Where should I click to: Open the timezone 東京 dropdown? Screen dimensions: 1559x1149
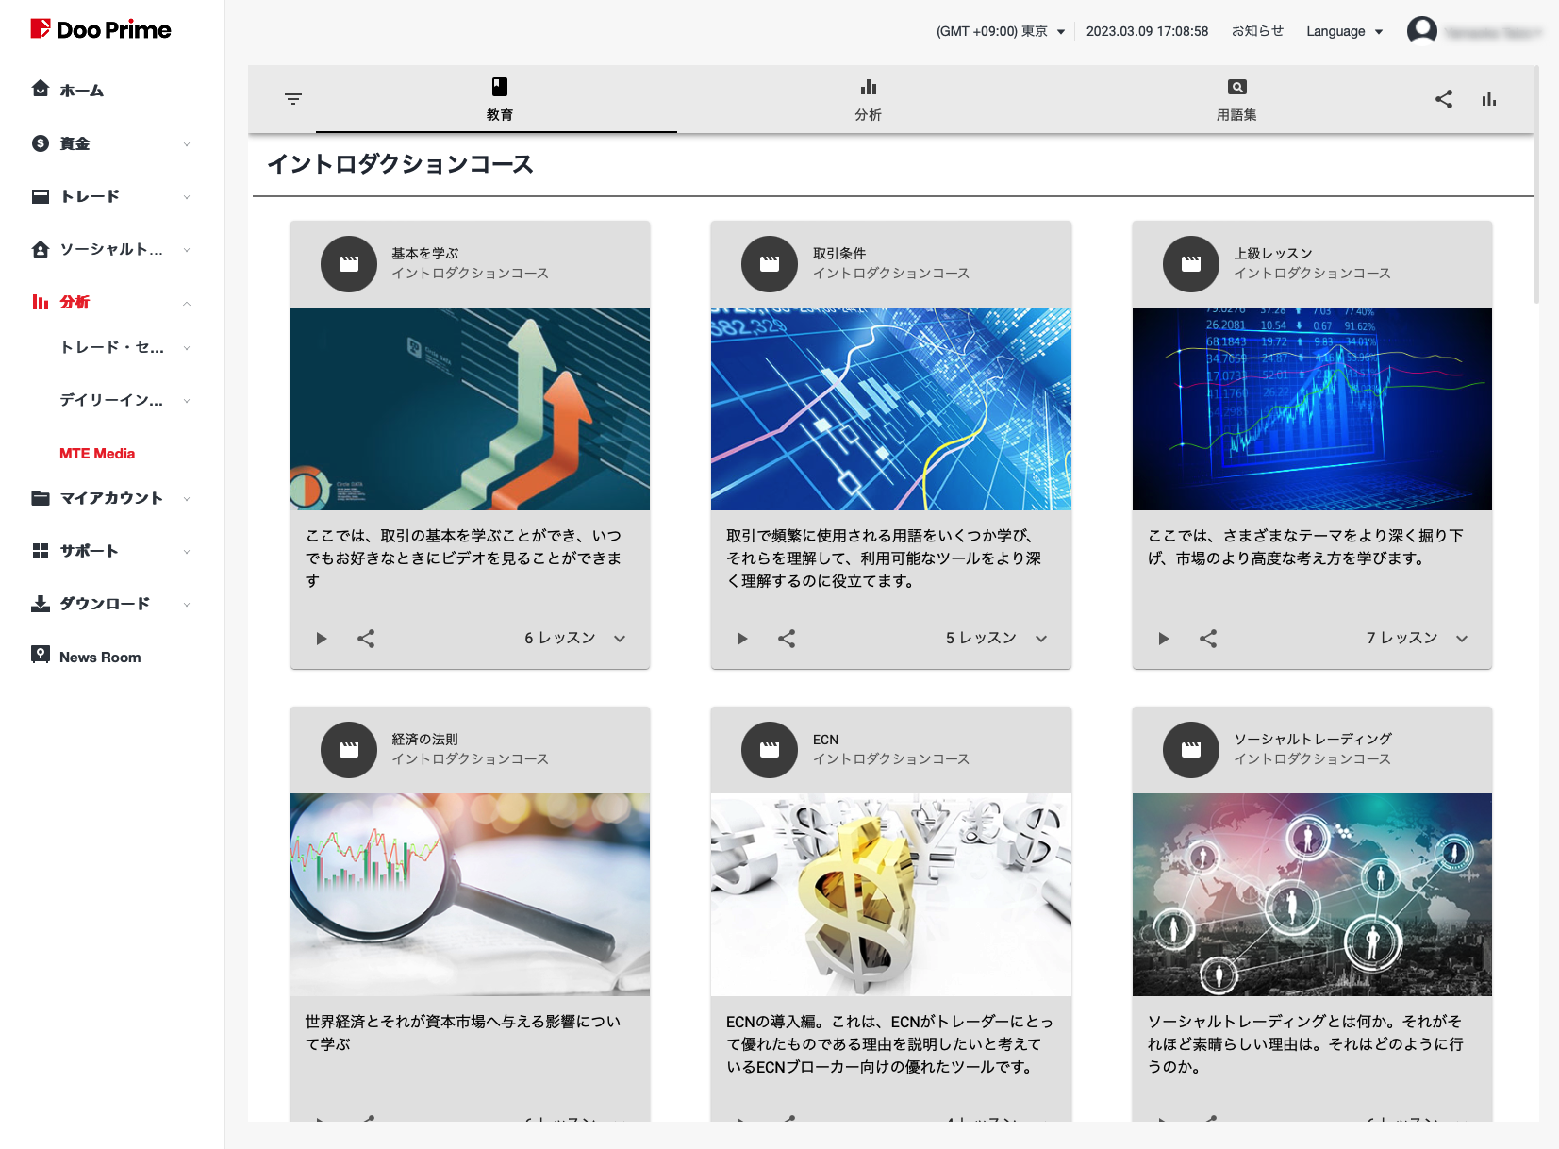pyautogui.click(x=1001, y=31)
